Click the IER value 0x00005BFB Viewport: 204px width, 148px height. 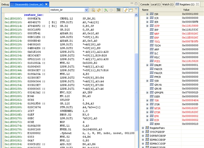click(x=190, y=22)
